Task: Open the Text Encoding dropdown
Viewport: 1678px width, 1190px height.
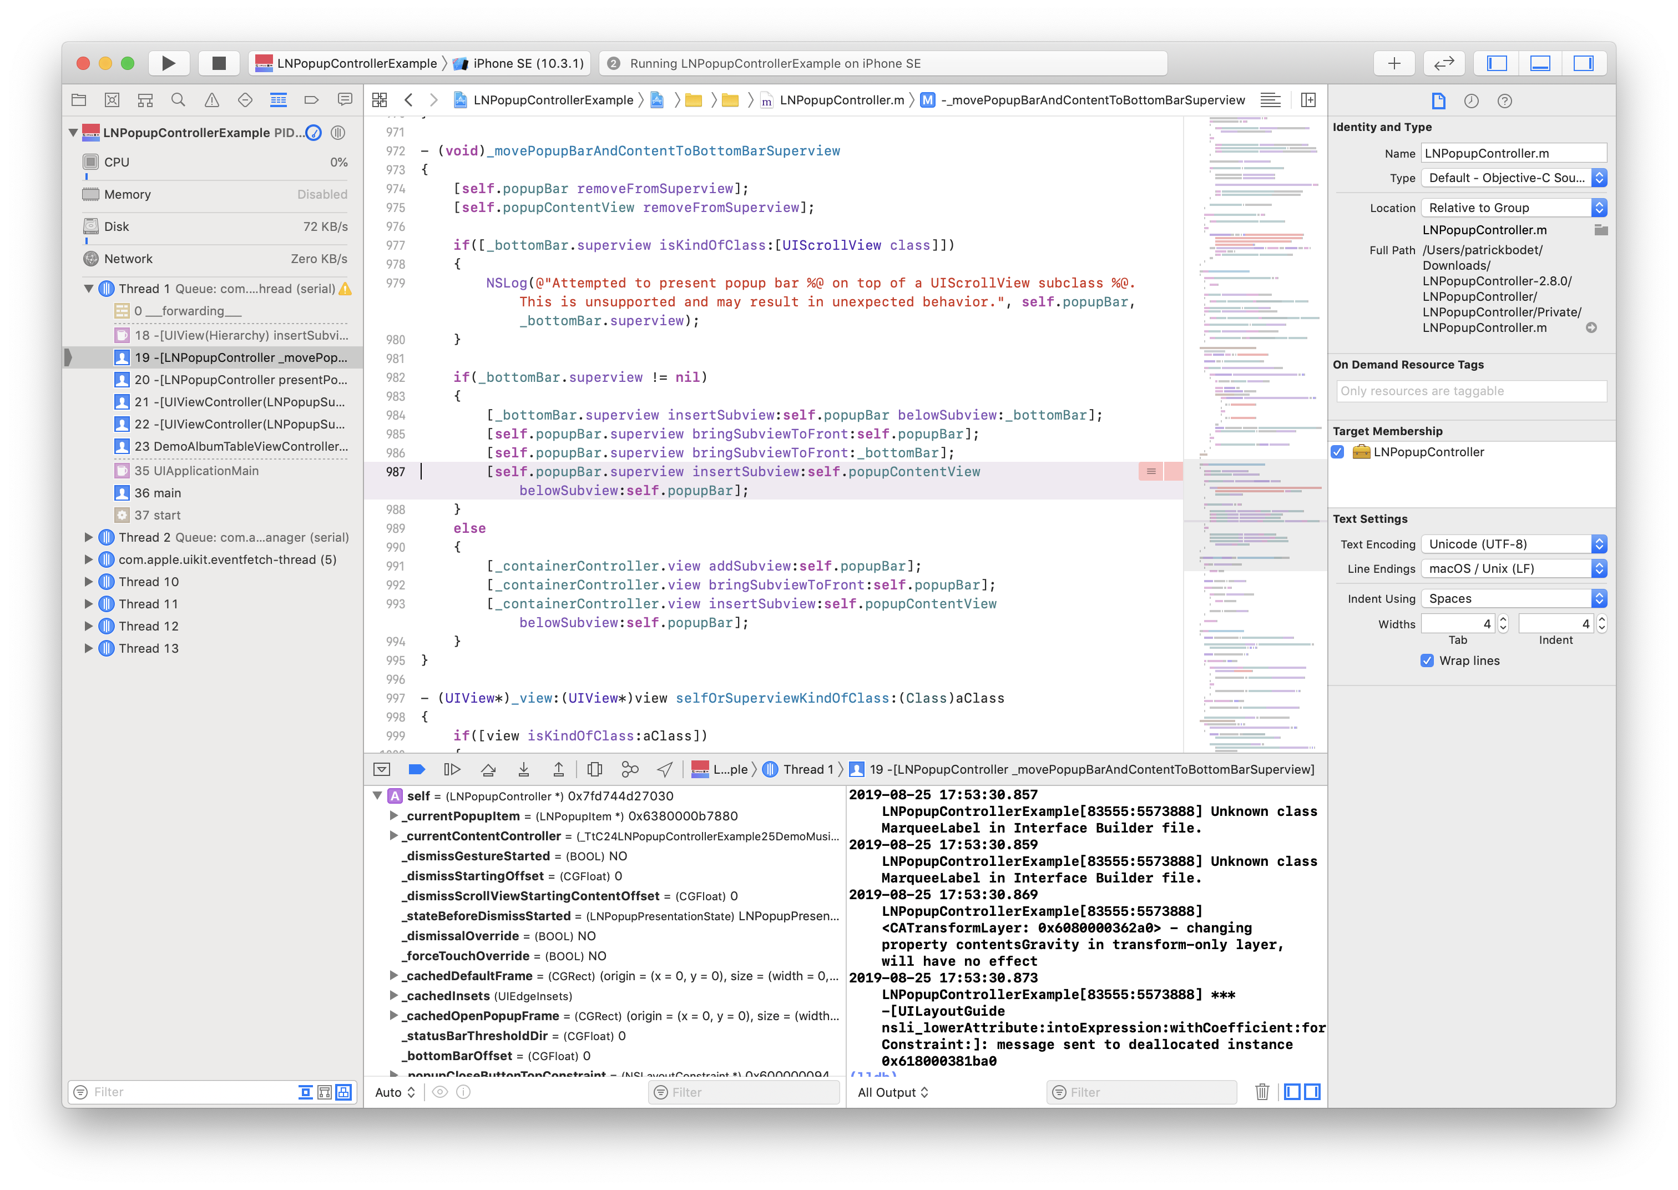Action: click(1514, 544)
